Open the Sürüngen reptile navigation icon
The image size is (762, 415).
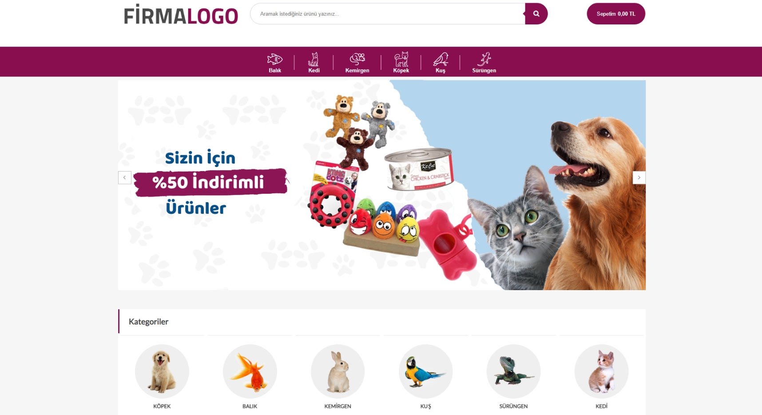484,59
